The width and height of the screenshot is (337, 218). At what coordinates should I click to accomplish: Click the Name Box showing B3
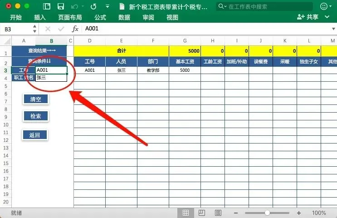16,29
